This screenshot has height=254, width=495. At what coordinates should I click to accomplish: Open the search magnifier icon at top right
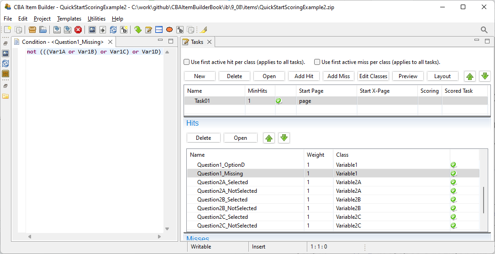click(484, 30)
